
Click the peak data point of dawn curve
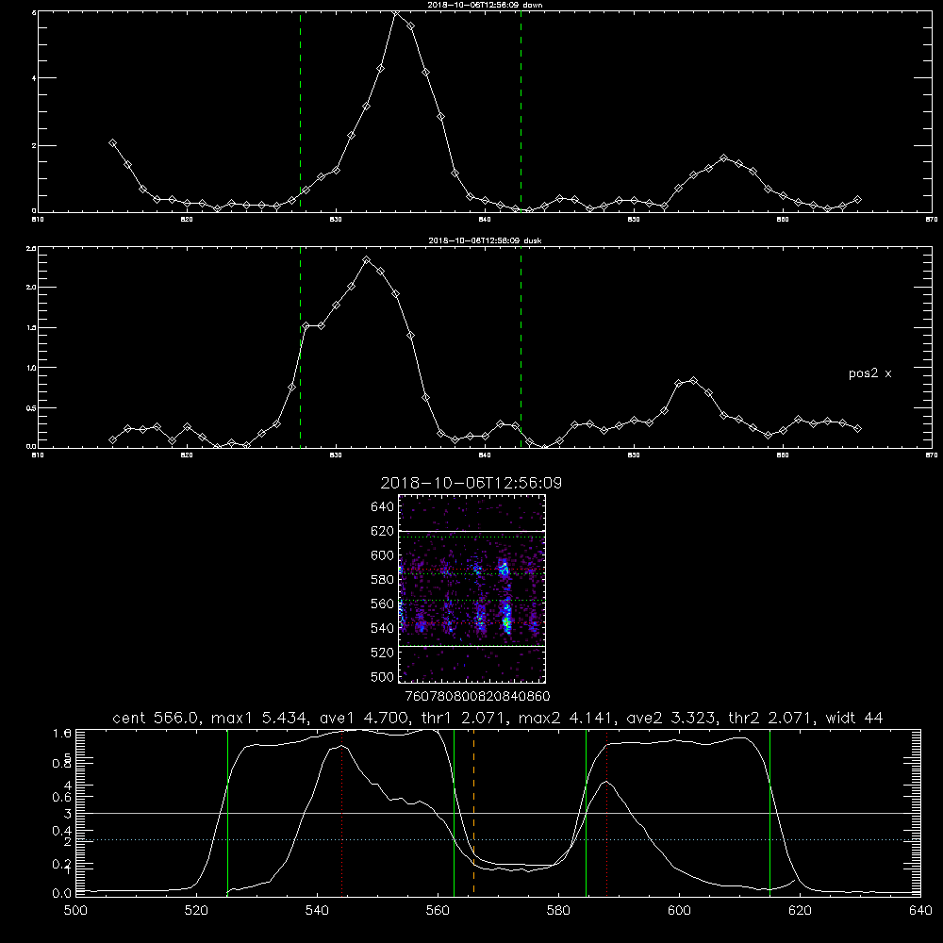click(x=396, y=12)
